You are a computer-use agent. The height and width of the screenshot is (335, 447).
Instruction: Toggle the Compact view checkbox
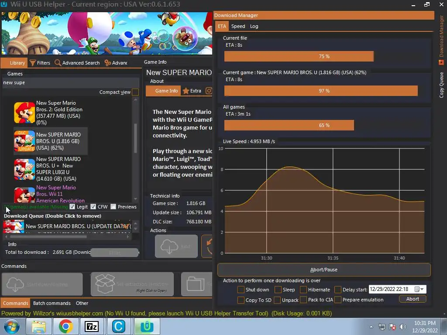click(x=135, y=92)
